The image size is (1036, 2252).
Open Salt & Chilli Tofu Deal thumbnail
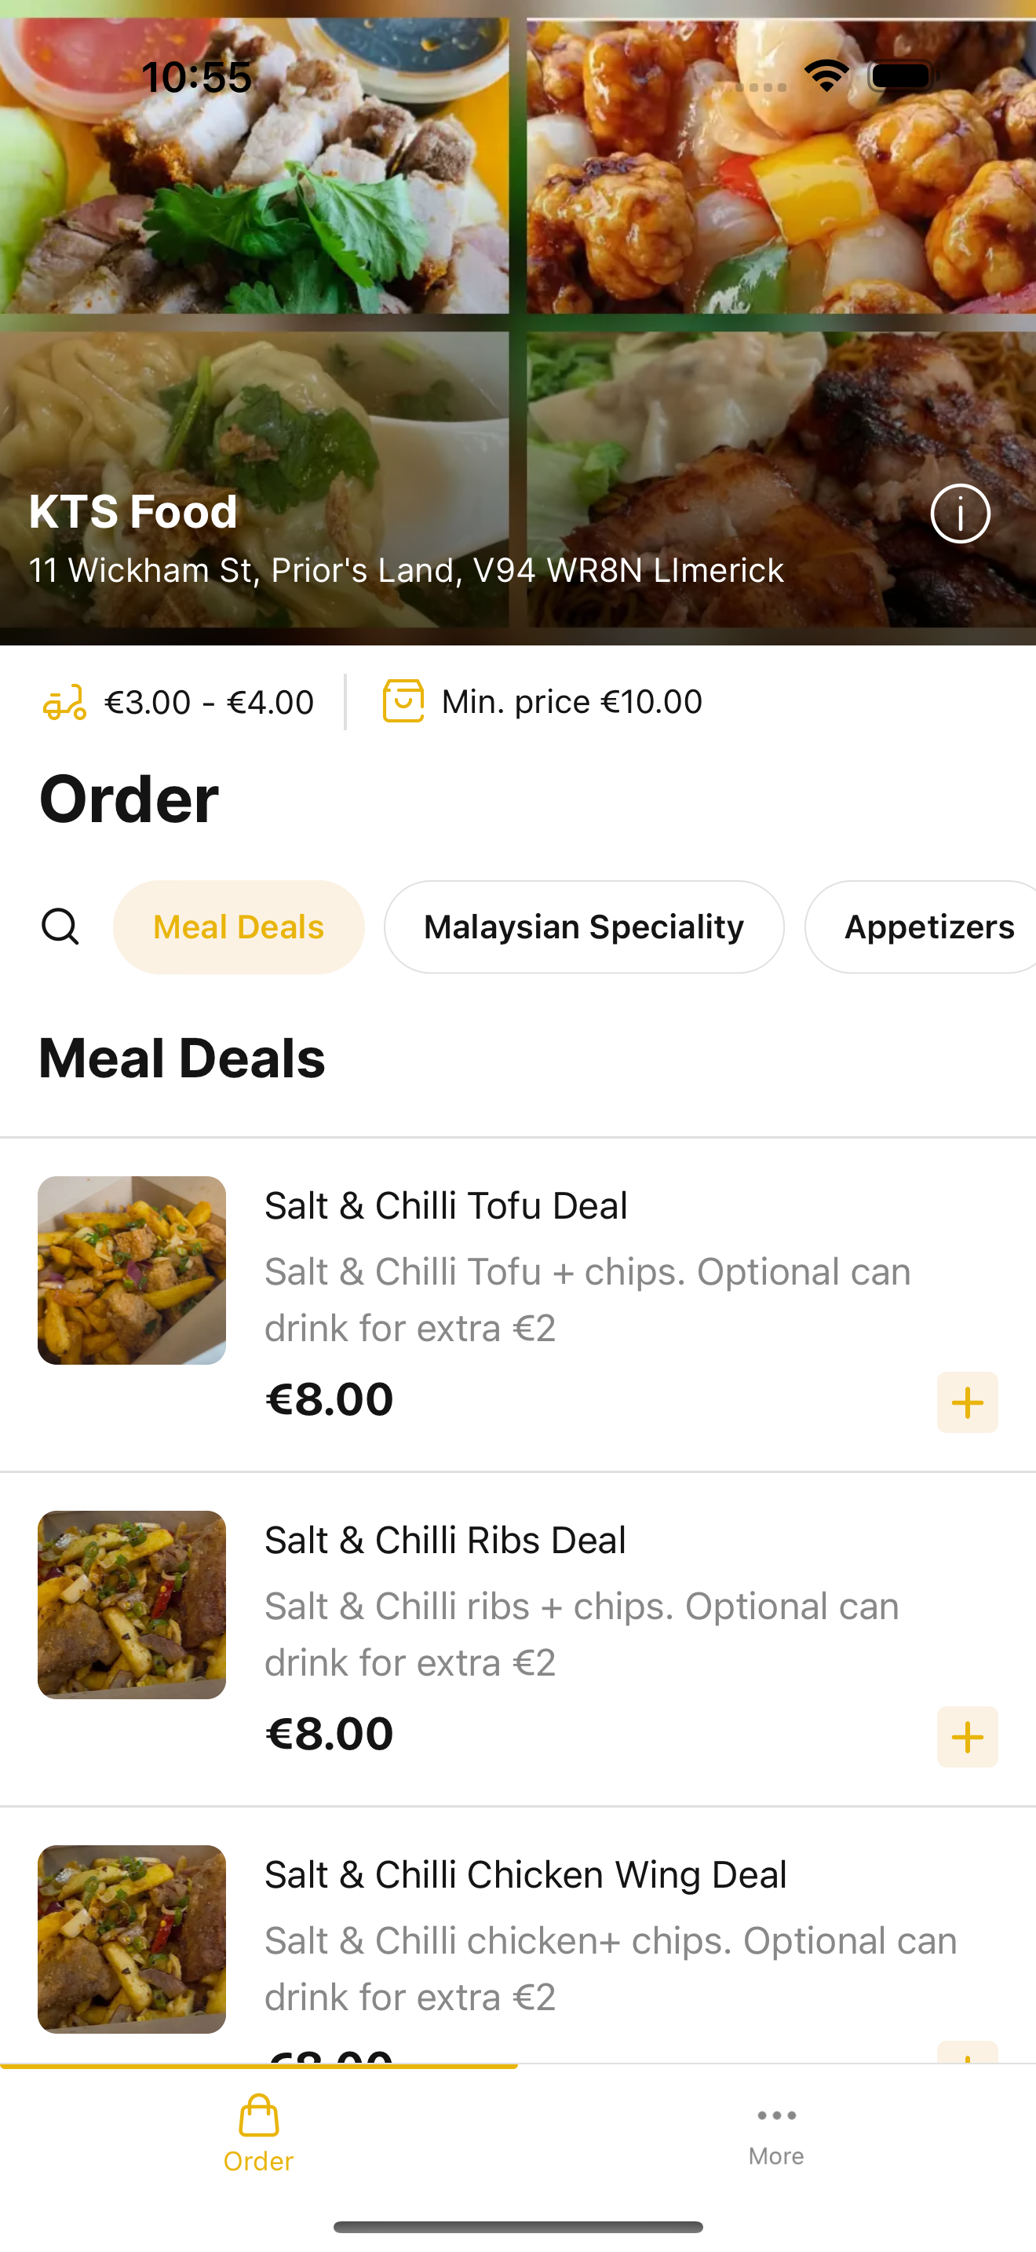click(x=132, y=1270)
